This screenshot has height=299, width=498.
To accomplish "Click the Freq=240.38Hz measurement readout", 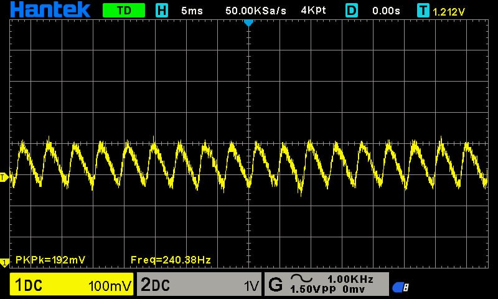I will (x=171, y=260).
